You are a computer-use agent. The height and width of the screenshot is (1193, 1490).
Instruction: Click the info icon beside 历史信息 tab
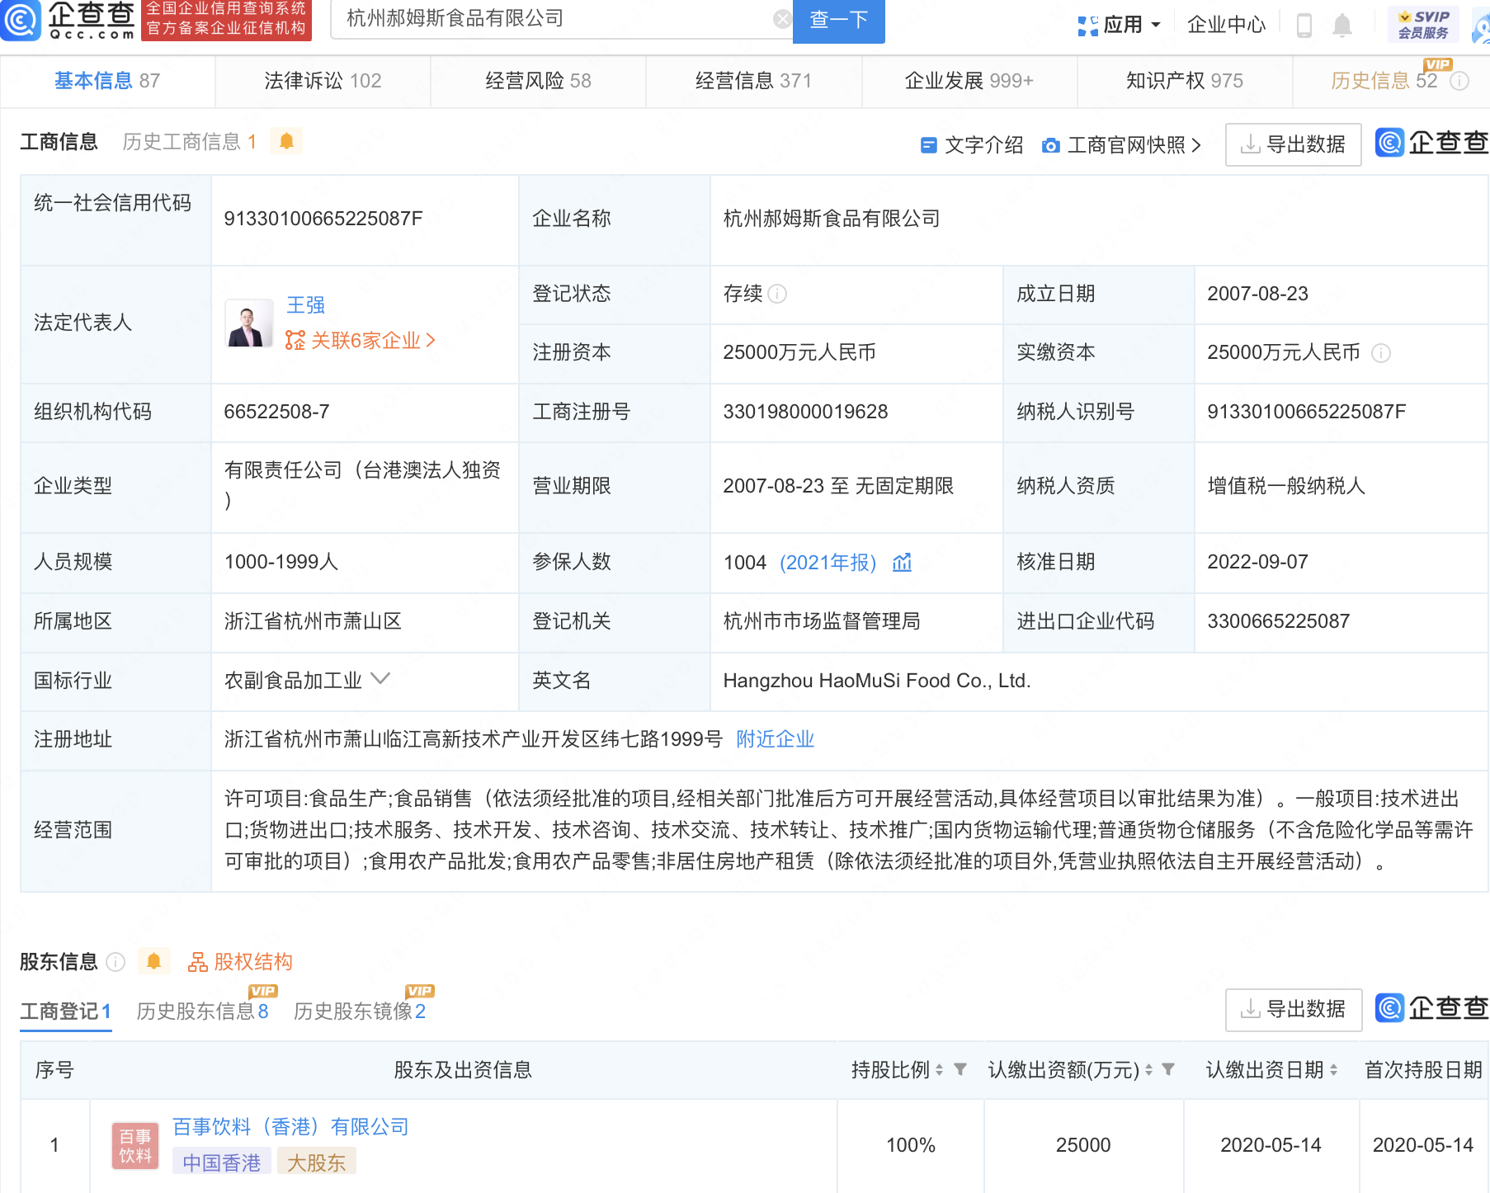(x=1459, y=81)
